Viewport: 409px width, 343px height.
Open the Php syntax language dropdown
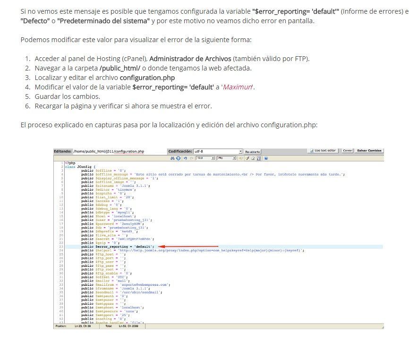[x=227, y=158]
